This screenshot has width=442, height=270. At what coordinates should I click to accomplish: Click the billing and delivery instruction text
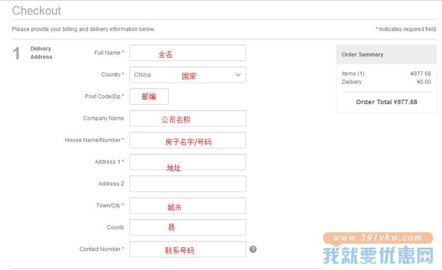pos(84,29)
